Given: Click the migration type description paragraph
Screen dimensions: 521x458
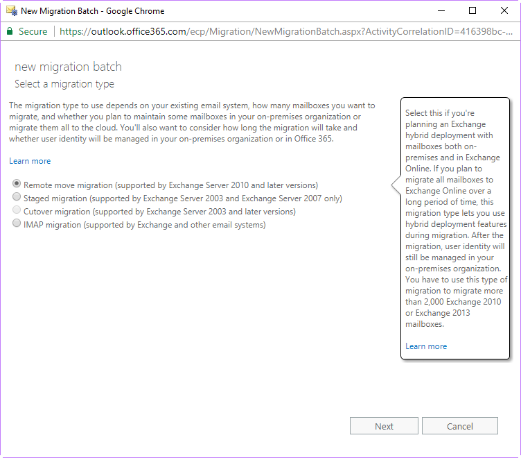Looking at the screenshot, I should (x=192, y=122).
